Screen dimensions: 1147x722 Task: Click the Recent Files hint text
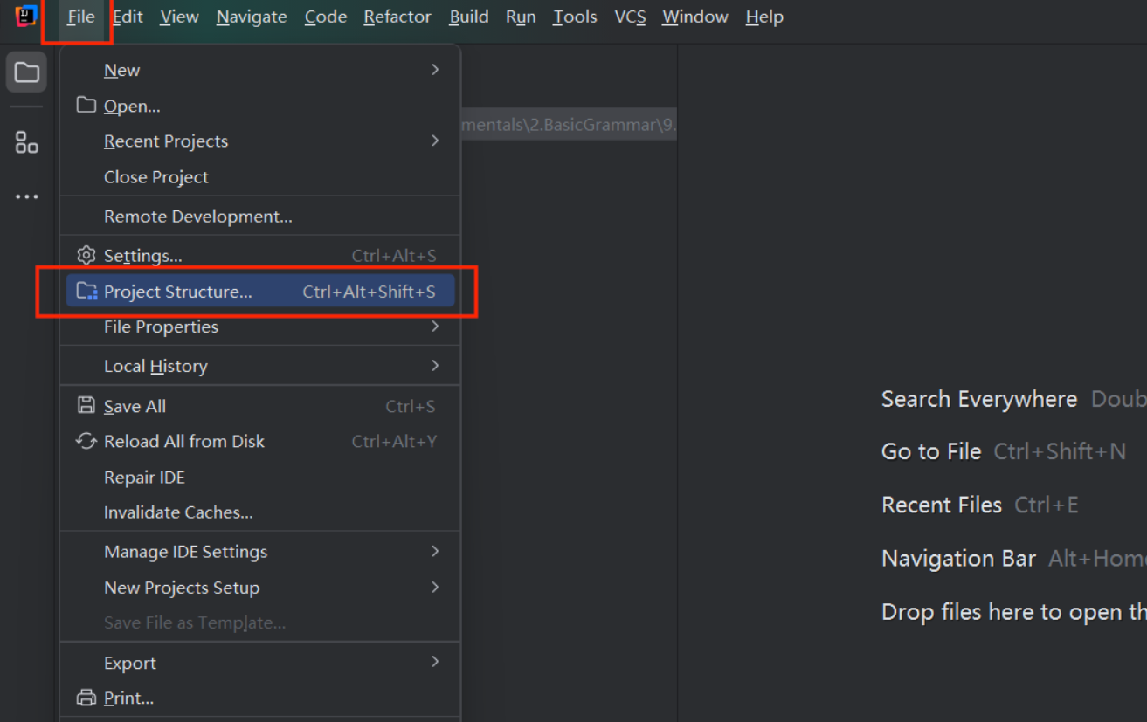942,505
